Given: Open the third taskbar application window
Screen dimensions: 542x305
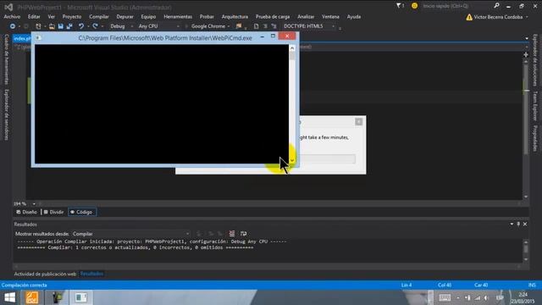Looking at the screenshot, I should pos(81,297).
